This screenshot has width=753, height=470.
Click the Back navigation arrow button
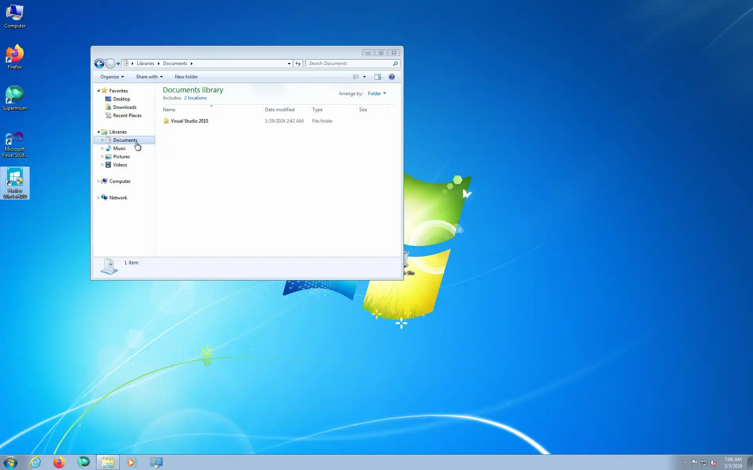point(99,63)
